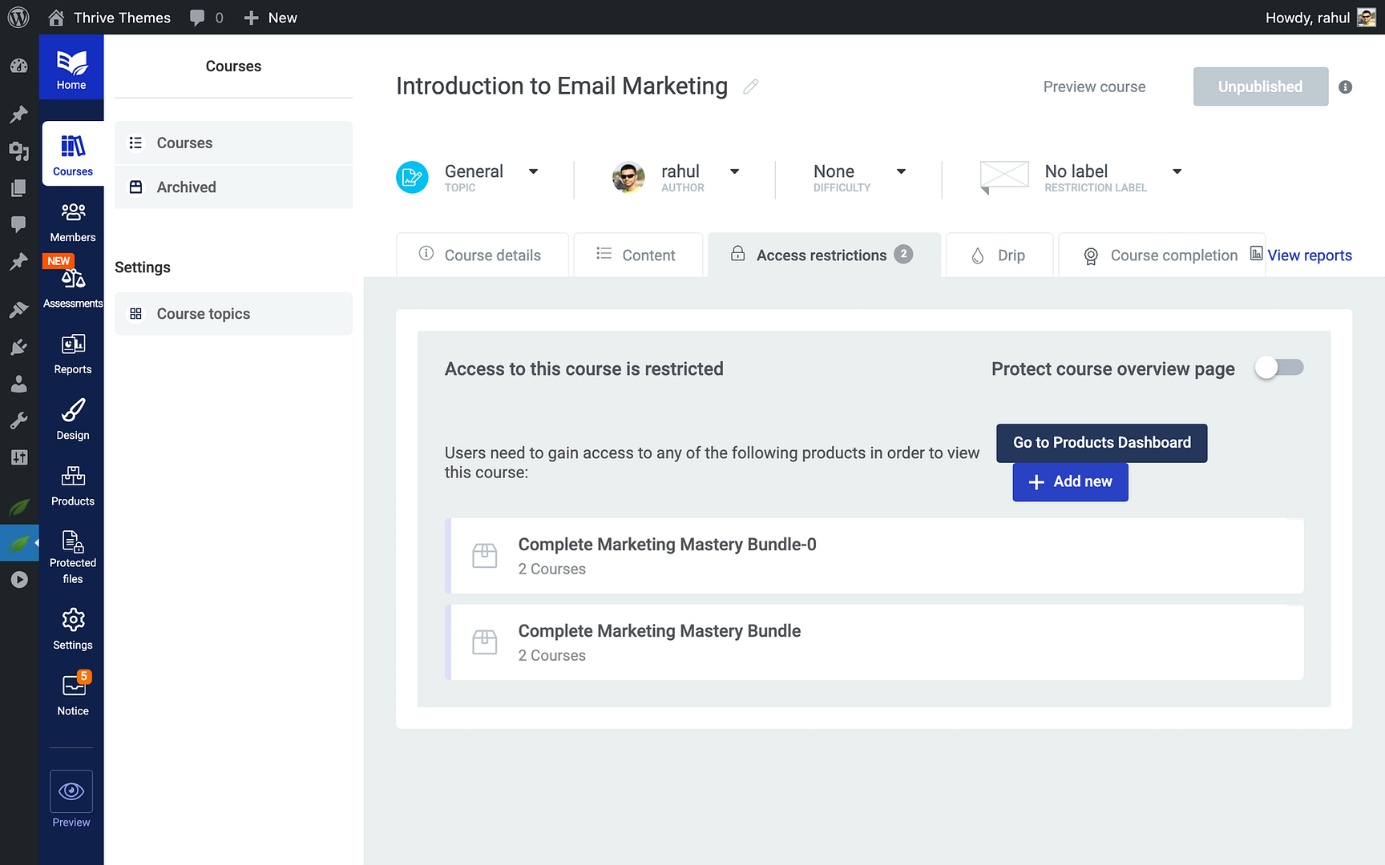Open View reports link
This screenshot has width=1385, height=865.
click(1310, 255)
